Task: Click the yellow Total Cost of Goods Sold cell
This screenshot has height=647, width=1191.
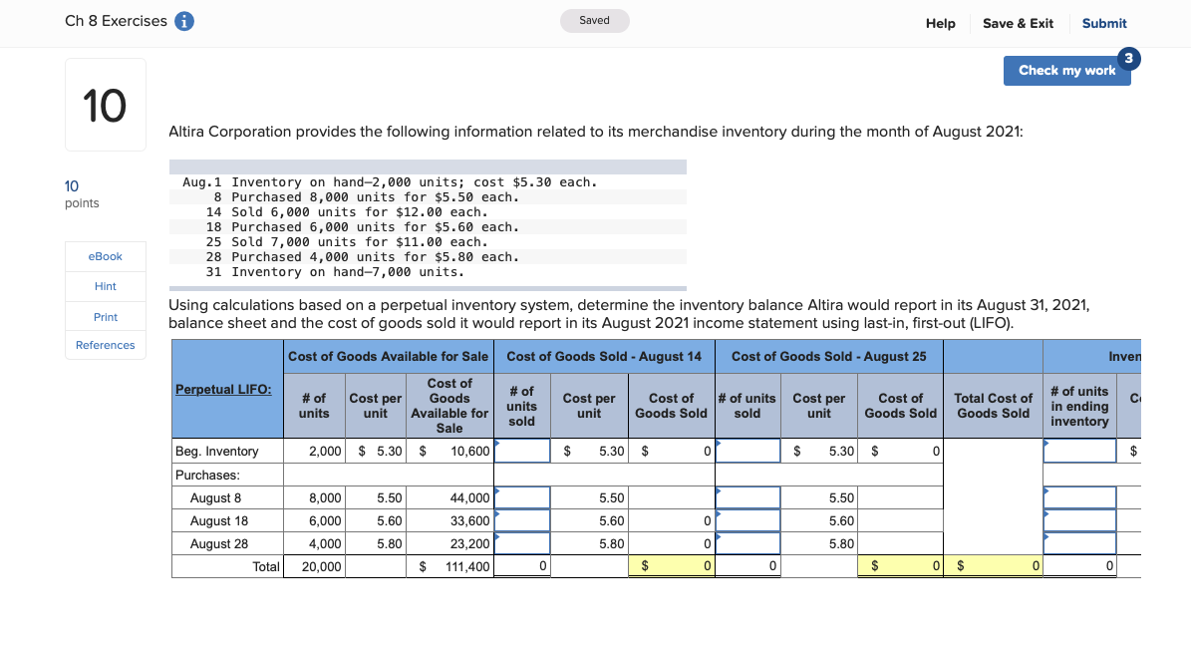Action: click(993, 565)
